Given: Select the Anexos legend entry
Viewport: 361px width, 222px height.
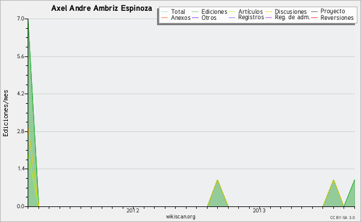Looking at the screenshot, I should (x=176, y=17).
